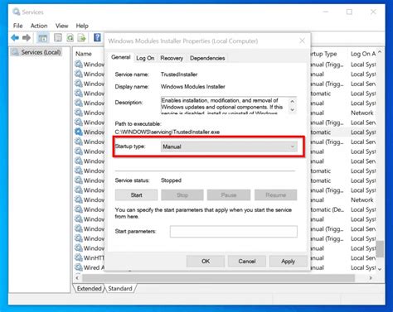
Task: Sort by the Name column header
Action: 84,54
